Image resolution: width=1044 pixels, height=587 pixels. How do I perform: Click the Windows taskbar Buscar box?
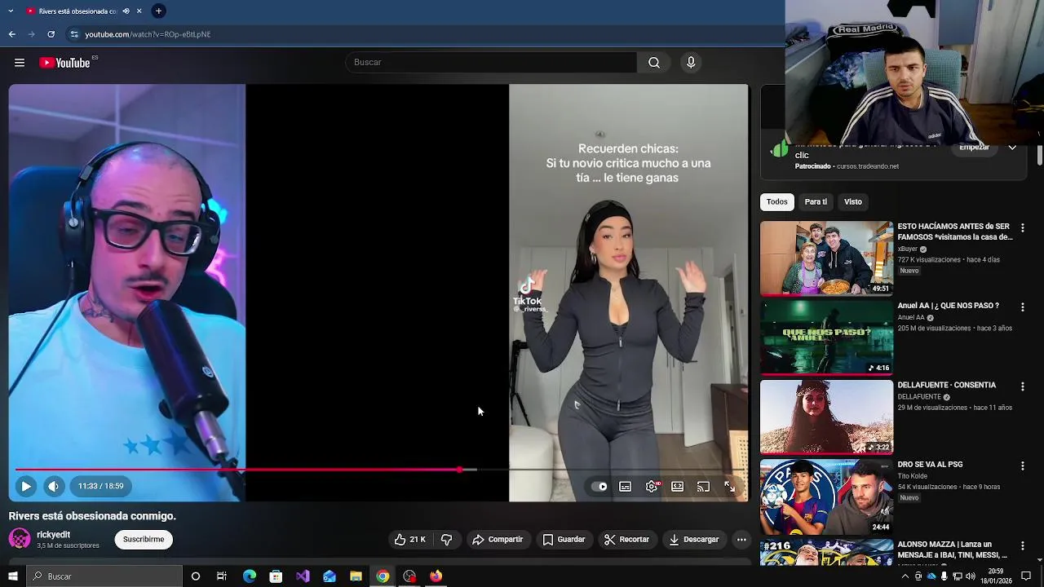(x=104, y=576)
